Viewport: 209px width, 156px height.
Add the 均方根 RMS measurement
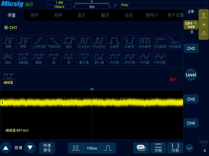(x=114, y=58)
